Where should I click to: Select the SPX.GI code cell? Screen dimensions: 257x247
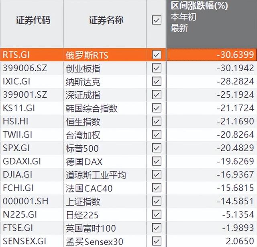(32, 148)
